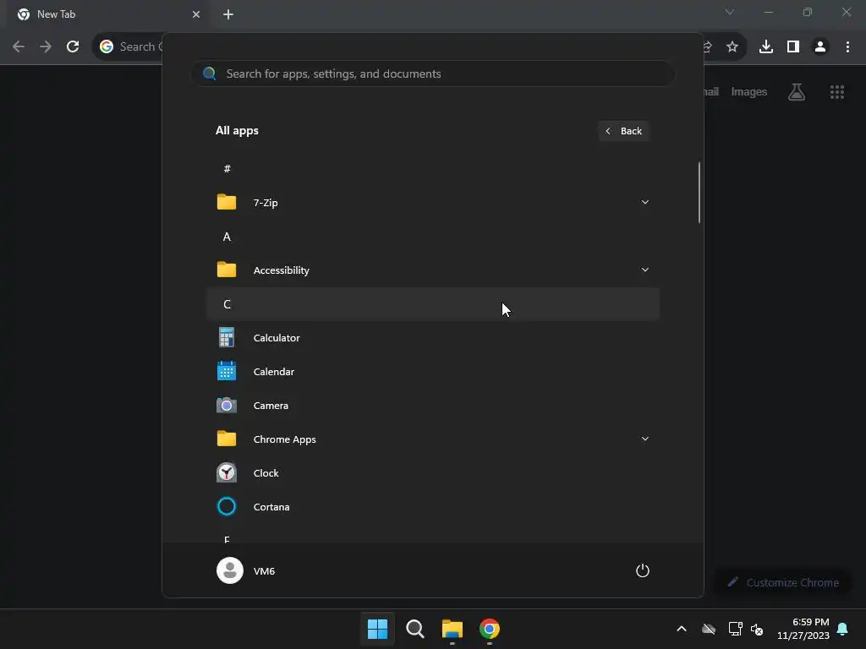Go back in Chrome history
866x649 pixels.
pos(19,46)
